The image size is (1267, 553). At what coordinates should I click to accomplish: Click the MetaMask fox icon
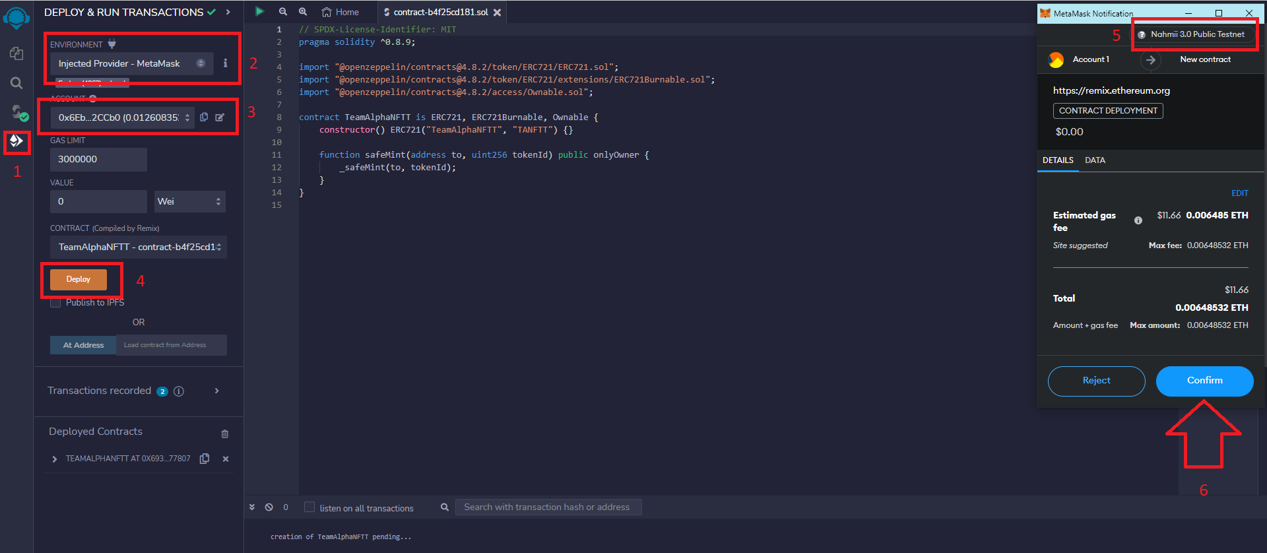(1045, 13)
